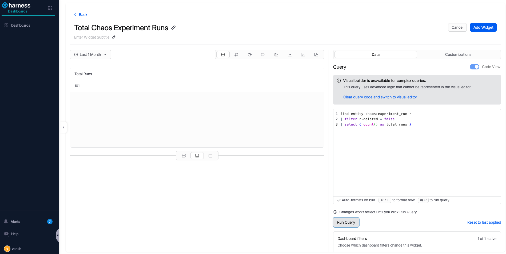Select the line chart visualization type
This screenshot has height=254, width=506.
(290, 55)
